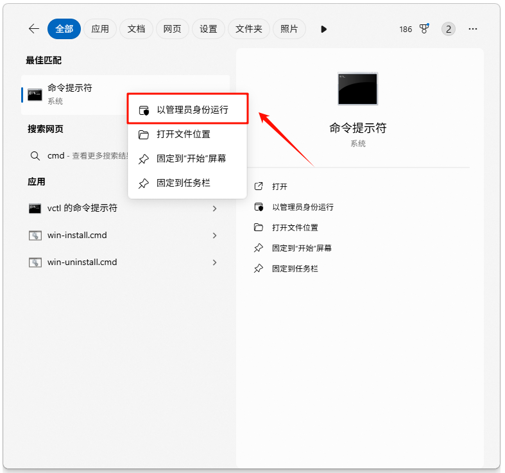Choose 打开文件位置 in the context menu
The width and height of the screenshot is (505, 473).
187,134
